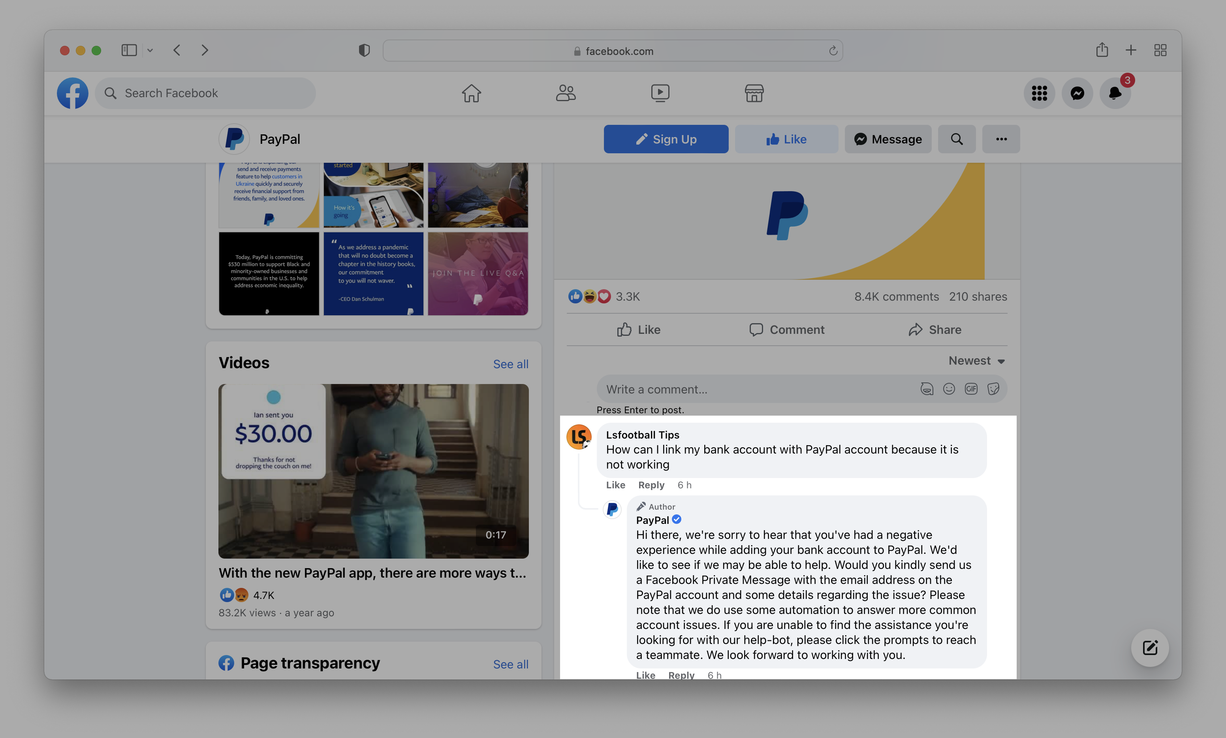Open the Join the Live Q&A photo
1226x738 pixels.
[x=478, y=273]
